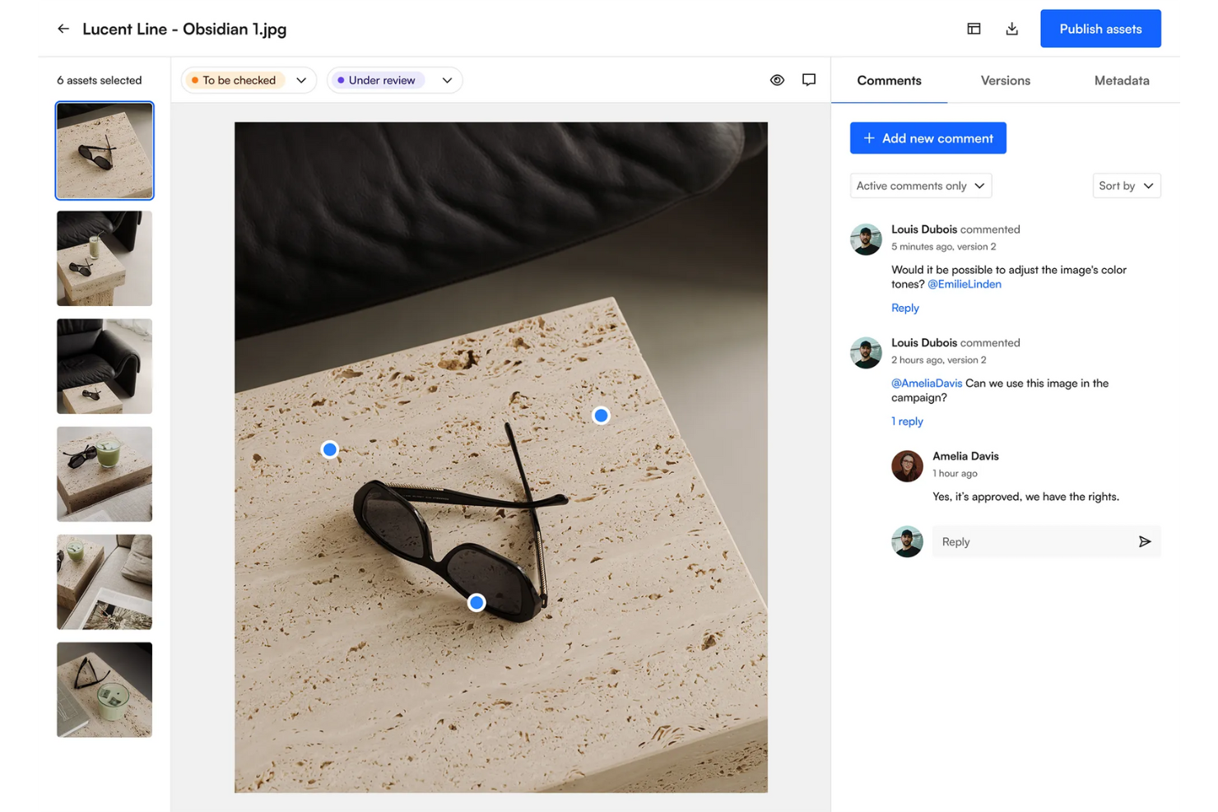Reply to the color tones comment
The image size is (1218, 812).
tap(905, 308)
